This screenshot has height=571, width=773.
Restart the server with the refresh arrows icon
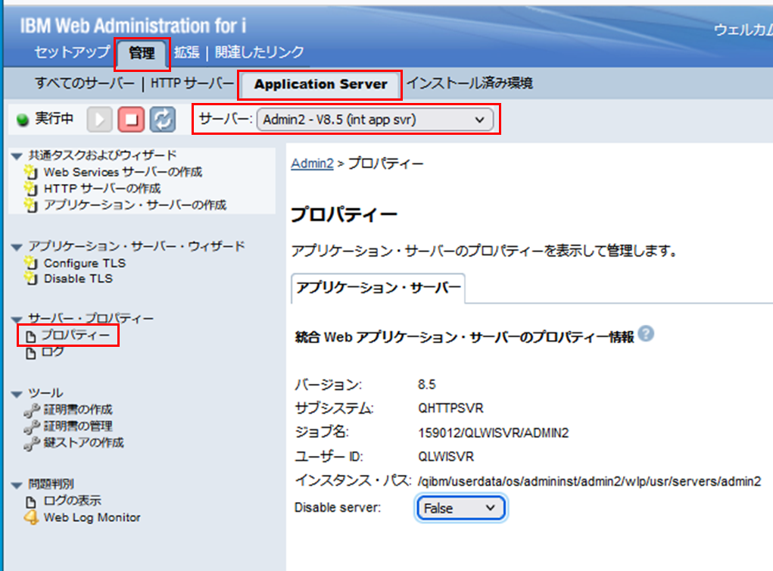163,120
